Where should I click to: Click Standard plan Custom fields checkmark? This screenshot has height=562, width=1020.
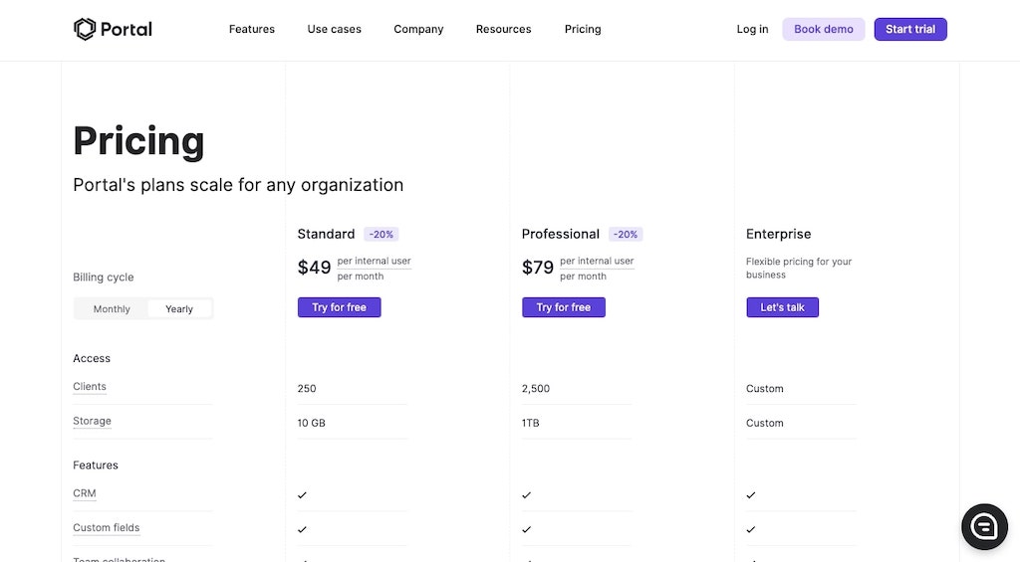302,529
